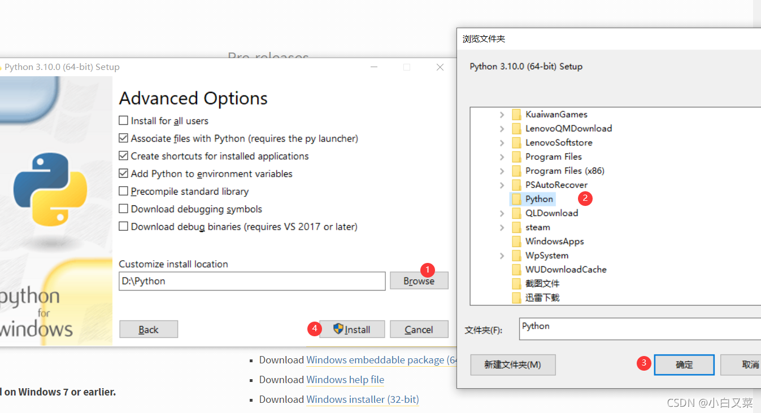Select the steam folder icon
Screen dimensions: 761x413
tap(516, 227)
